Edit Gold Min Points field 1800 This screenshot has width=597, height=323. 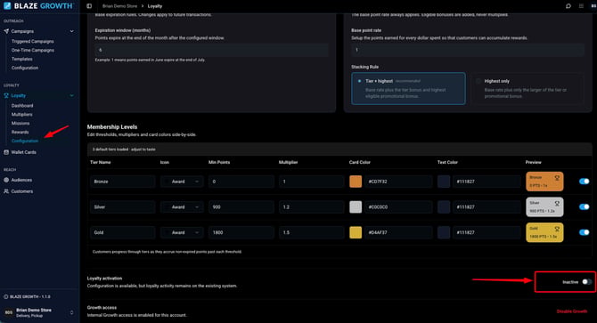point(241,232)
